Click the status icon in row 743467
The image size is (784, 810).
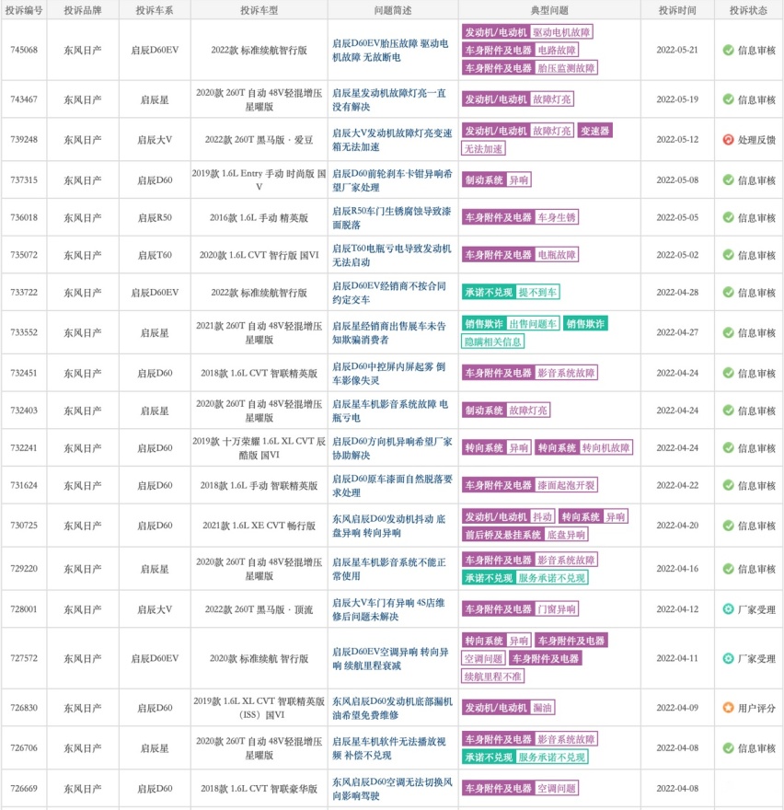click(728, 99)
